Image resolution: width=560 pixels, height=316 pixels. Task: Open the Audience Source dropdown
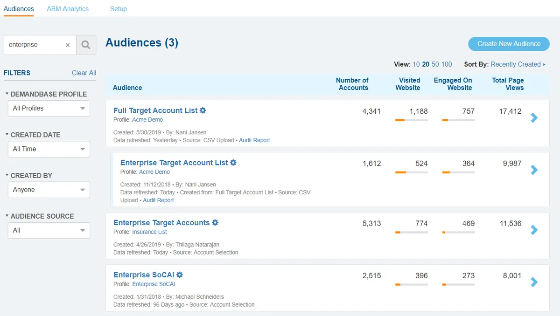tap(49, 230)
